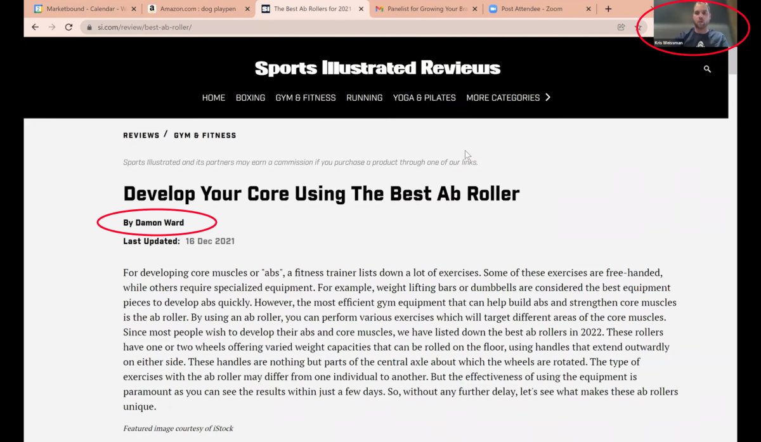Image resolution: width=761 pixels, height=442 pixels.
Task: Go to Gym & Fitness nav item
Action: click(305, 98)
